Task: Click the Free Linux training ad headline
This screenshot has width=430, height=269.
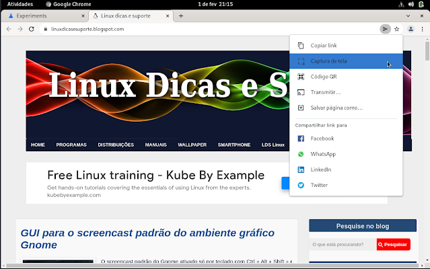Action: click(155, 175)
